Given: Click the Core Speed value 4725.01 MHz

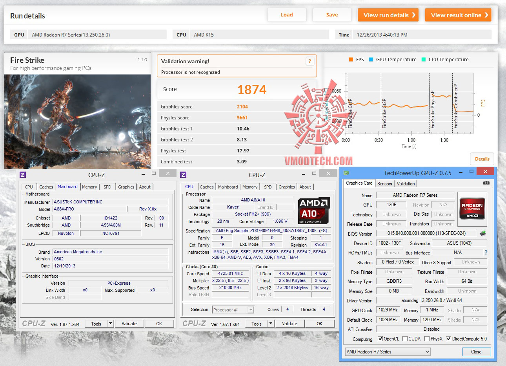Looking at the screenshot, I should [230, 273].
